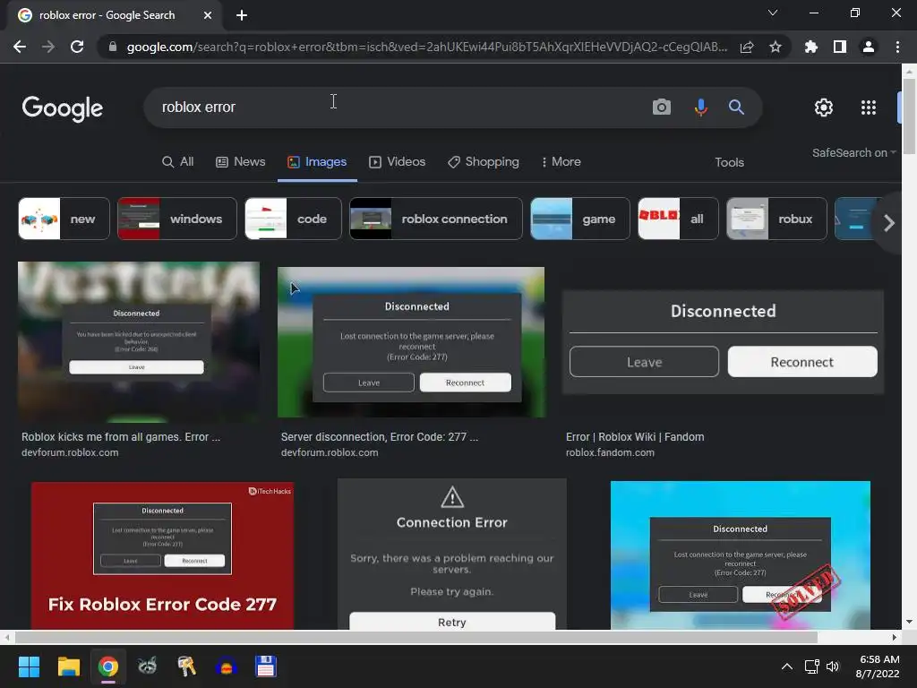Switch to the News tab

240,162
